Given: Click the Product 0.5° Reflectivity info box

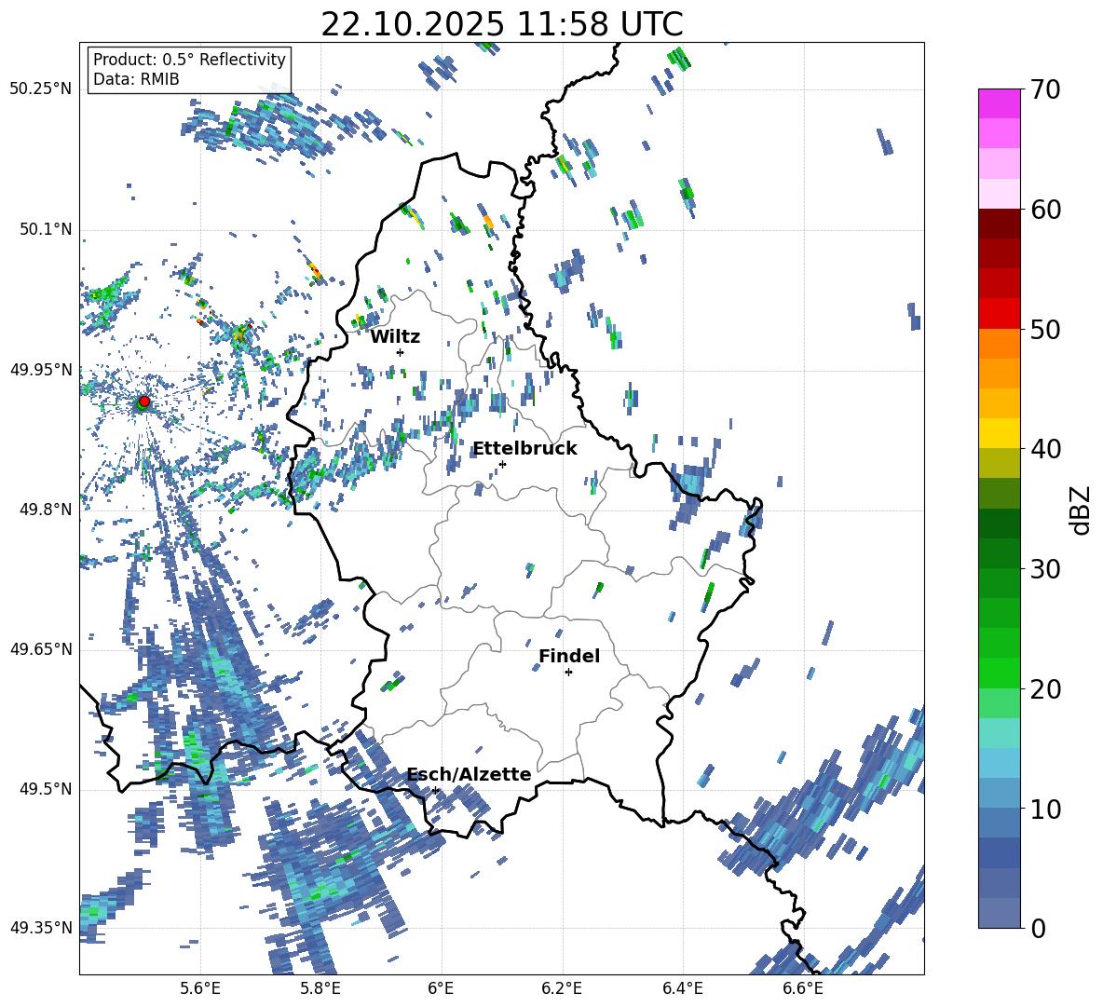Looking at the screenshot, I should [189, 69].
